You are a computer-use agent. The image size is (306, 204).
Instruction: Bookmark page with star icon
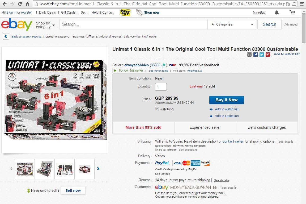click(x=294, y=4)
